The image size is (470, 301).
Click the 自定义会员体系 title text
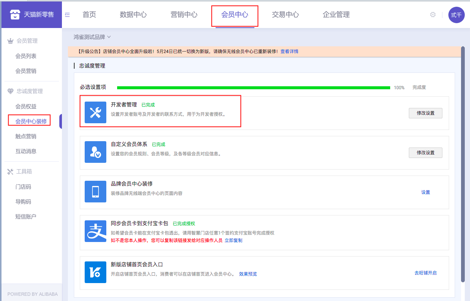coord(129,144)
